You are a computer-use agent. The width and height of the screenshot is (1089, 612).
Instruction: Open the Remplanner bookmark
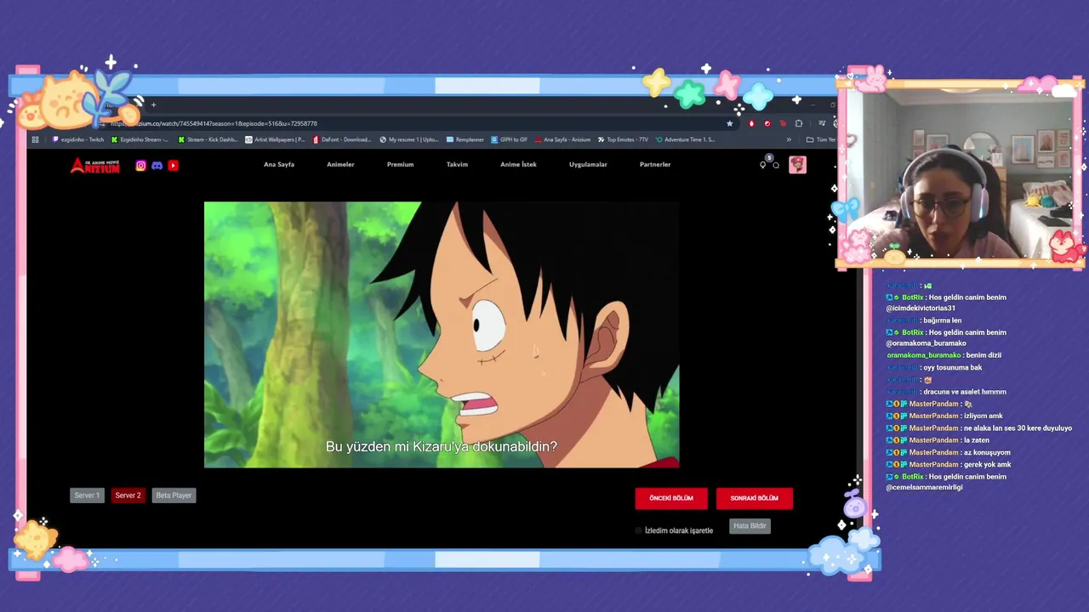click(465, 139)
